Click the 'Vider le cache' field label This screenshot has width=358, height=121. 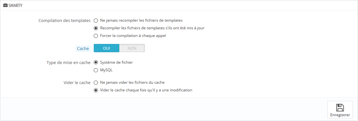77,82
